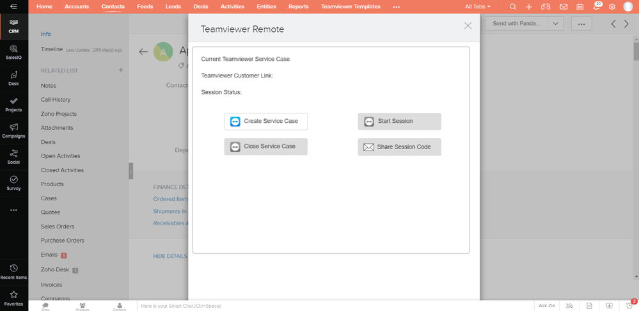The width and height of the screenshot is (639, 311).
Task: Switch to the Deals tab
Action: pos(200,6)
